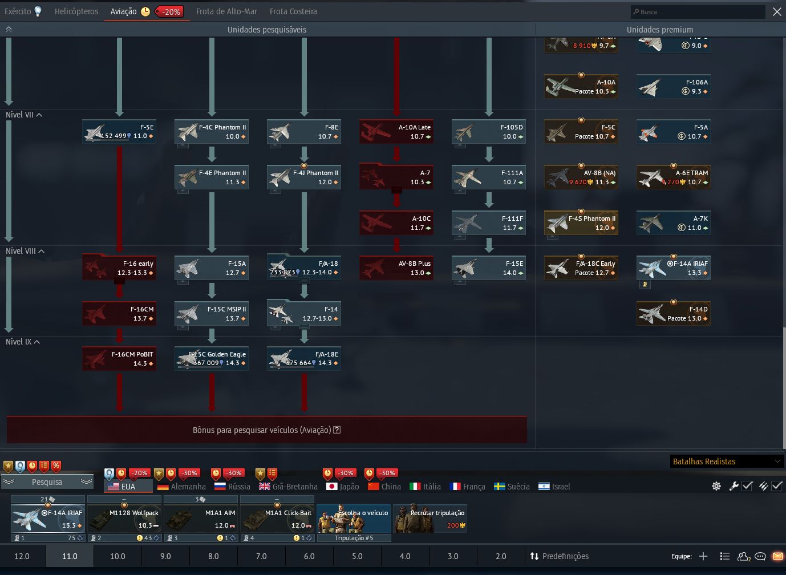
Task: Click the research tree vertical scrollbar
Action: 784,388
